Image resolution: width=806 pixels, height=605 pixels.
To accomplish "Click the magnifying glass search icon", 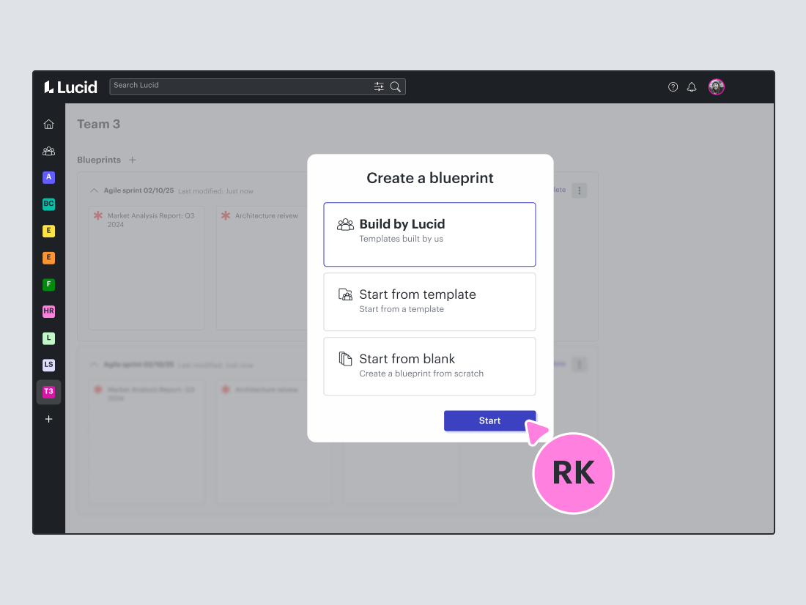I will pyautogui.click(x=396, y=86).
